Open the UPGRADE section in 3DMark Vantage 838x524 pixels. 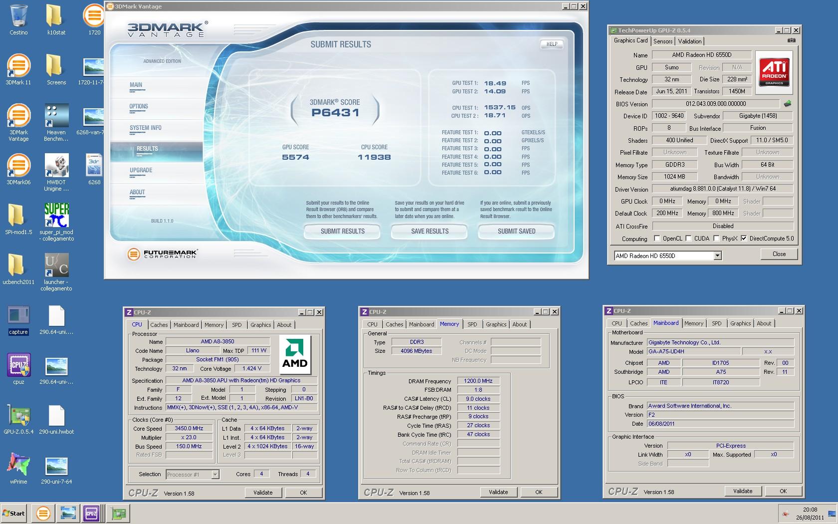pos(141,170)
